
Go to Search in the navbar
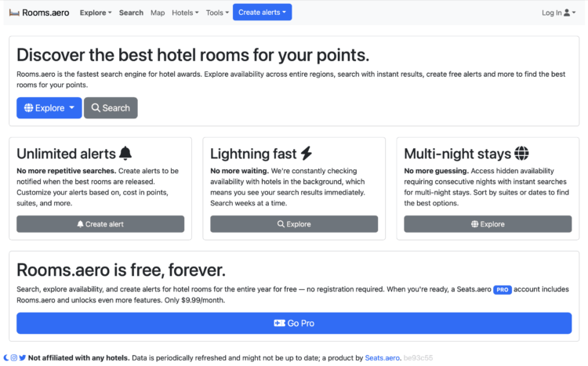(131, 13)
